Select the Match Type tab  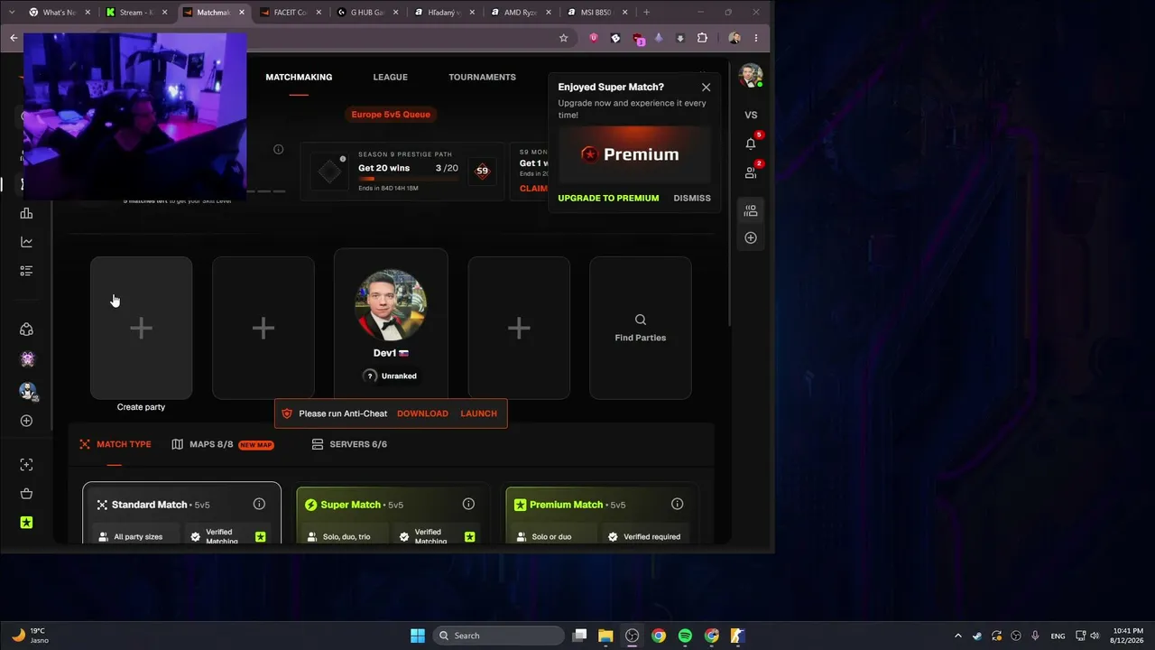click(115, 444)
